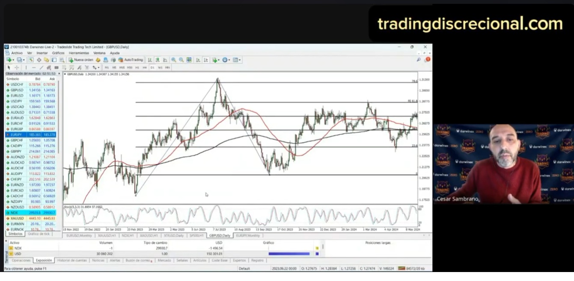Open the Operaciones terminal tab

click(21, 260)
